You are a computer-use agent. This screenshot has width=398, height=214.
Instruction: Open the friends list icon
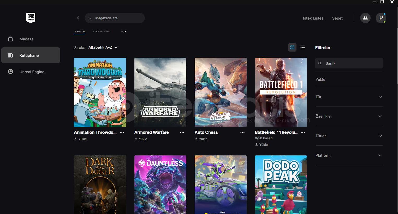click(365, 18)
